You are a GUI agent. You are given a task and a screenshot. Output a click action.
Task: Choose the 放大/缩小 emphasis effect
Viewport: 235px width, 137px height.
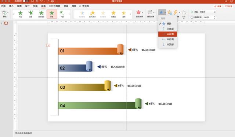[x=93, y=14]
